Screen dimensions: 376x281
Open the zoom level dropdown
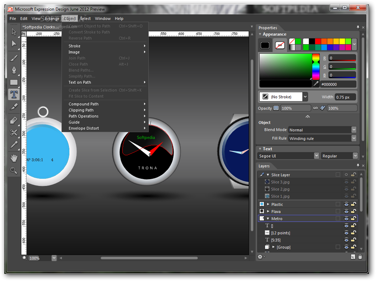pyautogui.click(x=54, y=258)
